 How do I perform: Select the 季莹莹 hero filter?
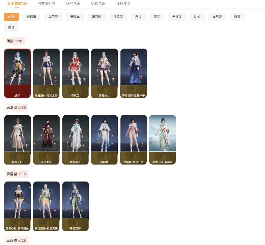point(53,17)
